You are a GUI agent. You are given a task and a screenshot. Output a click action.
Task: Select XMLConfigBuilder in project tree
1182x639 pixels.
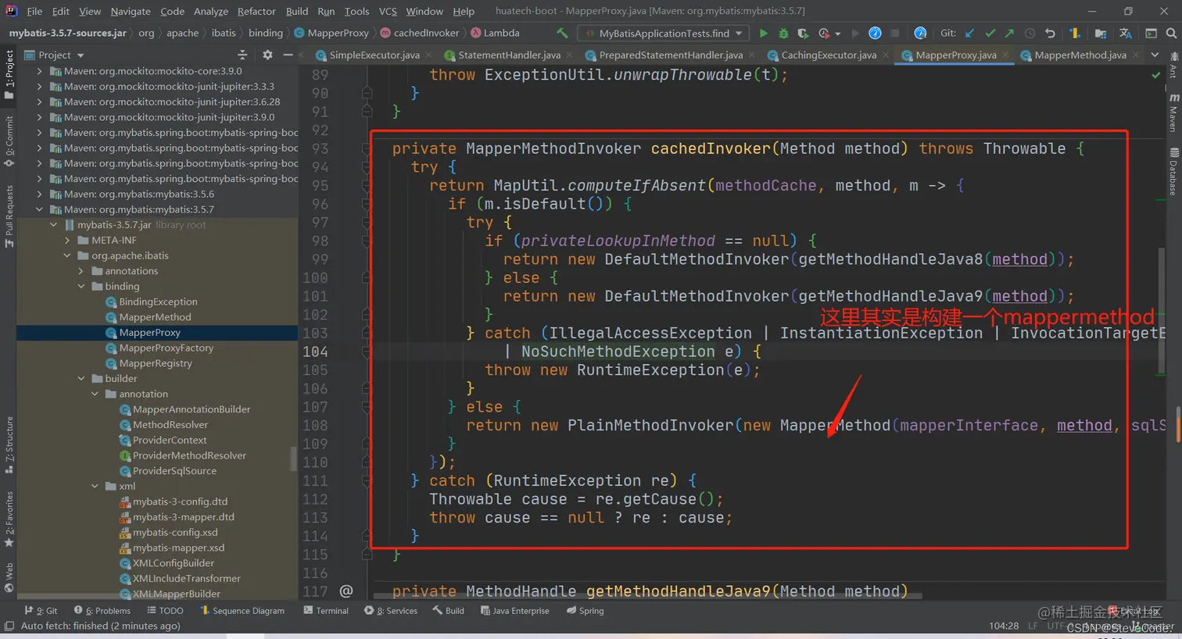tap(174, 563)
